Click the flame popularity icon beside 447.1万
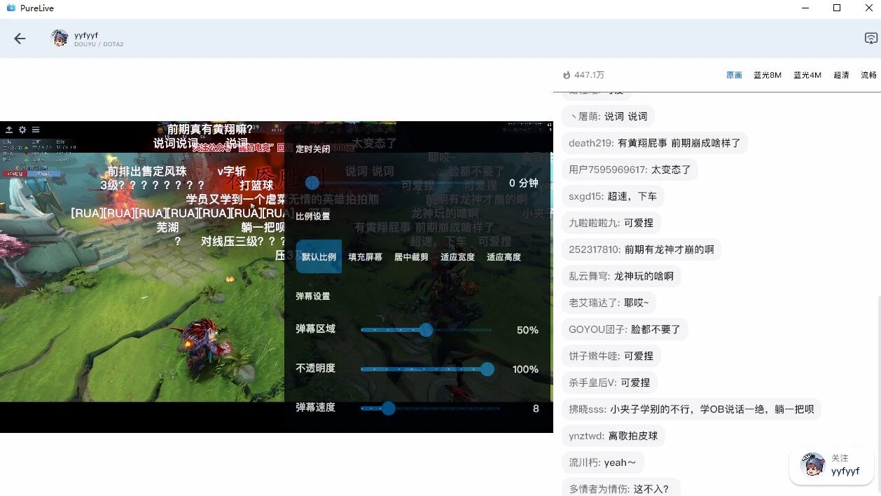The image size is (881, 496). [567, 75]
